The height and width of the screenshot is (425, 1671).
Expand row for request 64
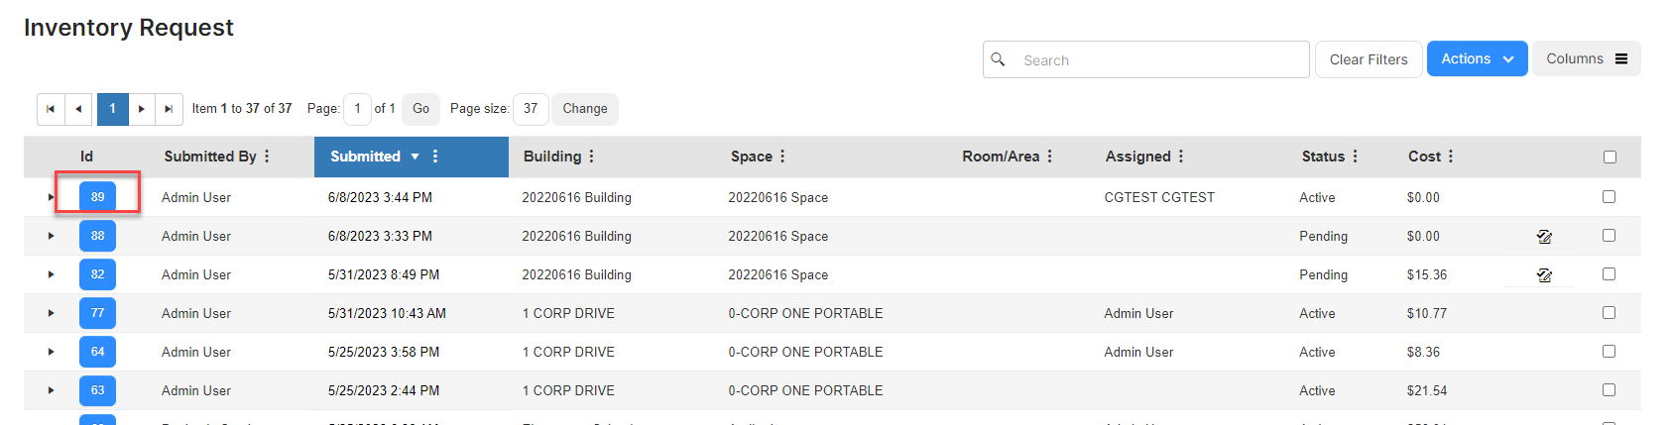tap(51, 352)
